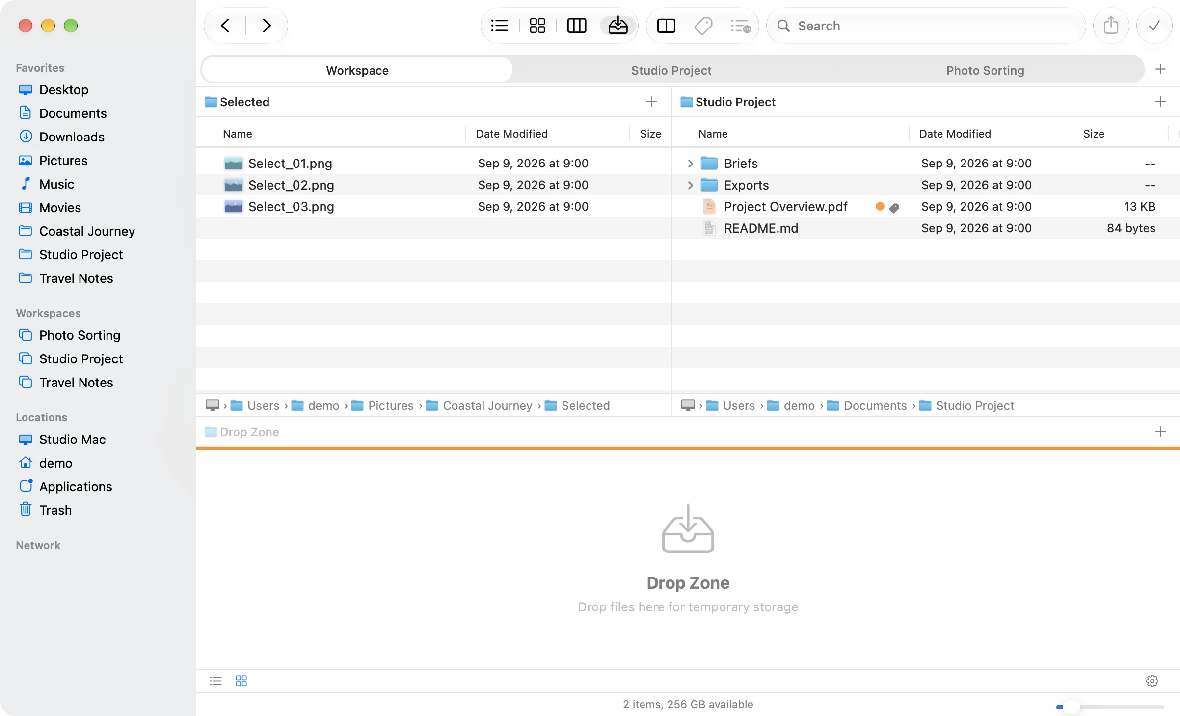Open the tags button in toolbar
The image size is (1180, 716).
703,26
